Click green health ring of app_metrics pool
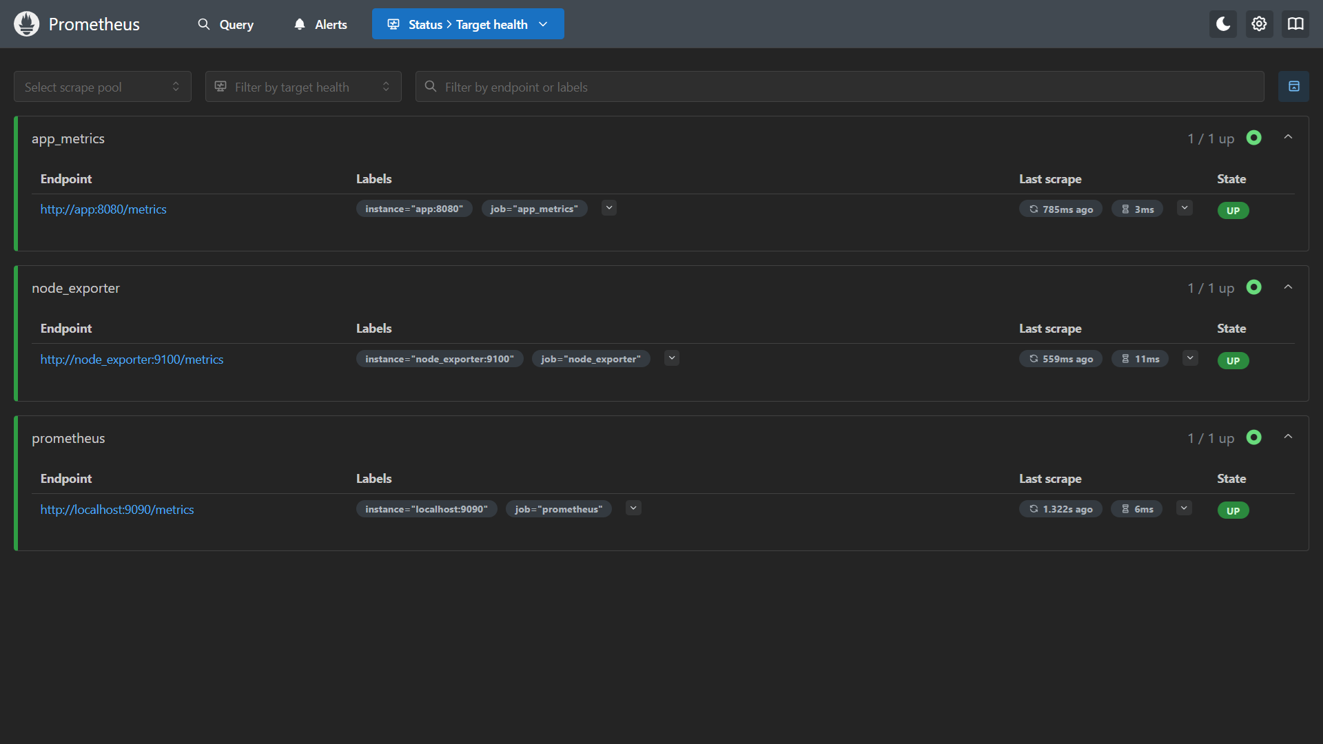This screenshot has height=744, width=1323. point(1253,138)
